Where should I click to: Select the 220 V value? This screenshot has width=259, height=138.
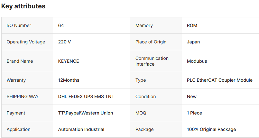coord(64,42)
